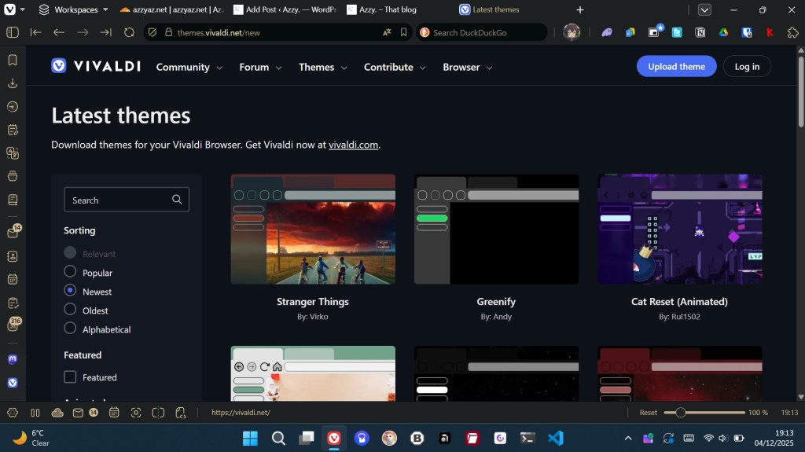Expand the Forum menu
The height and width of the screenshot is (452, 805).
point(260,68)
